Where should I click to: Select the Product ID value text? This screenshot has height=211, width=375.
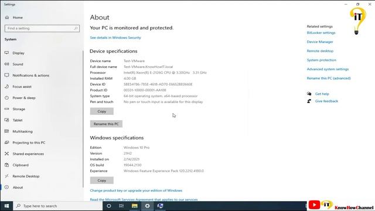point(145,90)
